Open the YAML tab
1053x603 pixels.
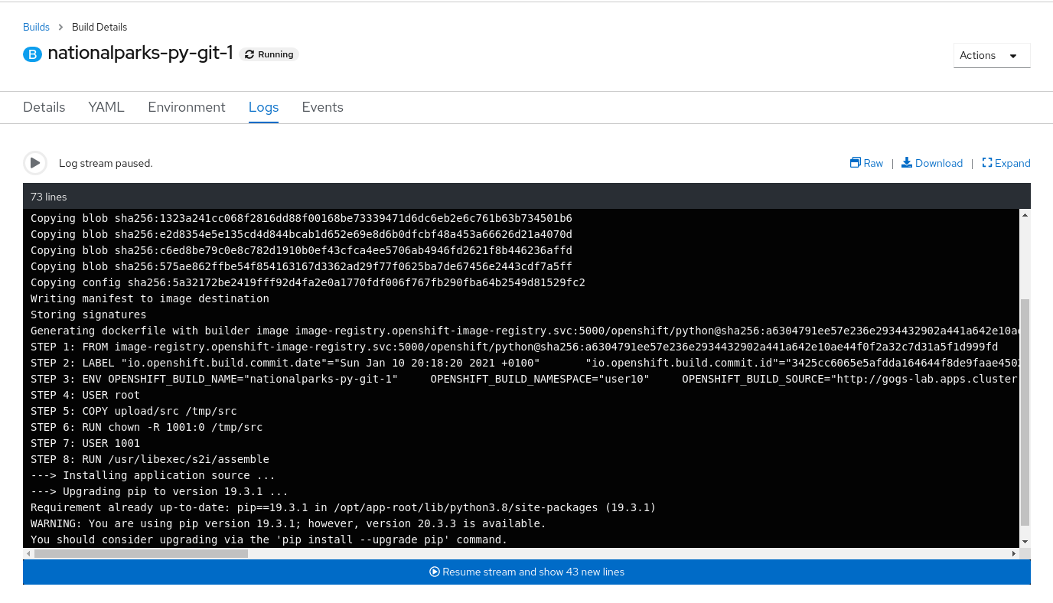tap(106, 107)
